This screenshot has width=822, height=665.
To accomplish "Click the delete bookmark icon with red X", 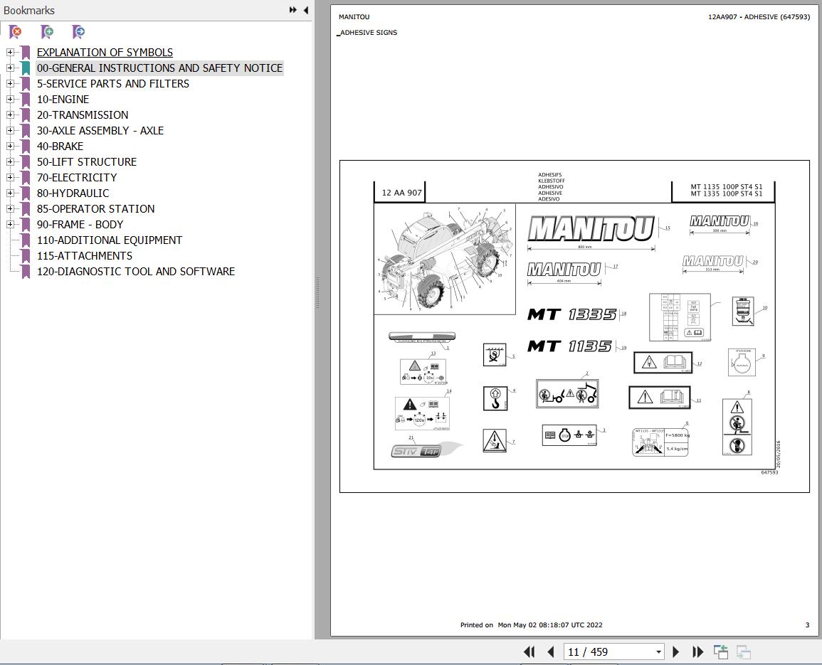I will [x=16, y=32].
